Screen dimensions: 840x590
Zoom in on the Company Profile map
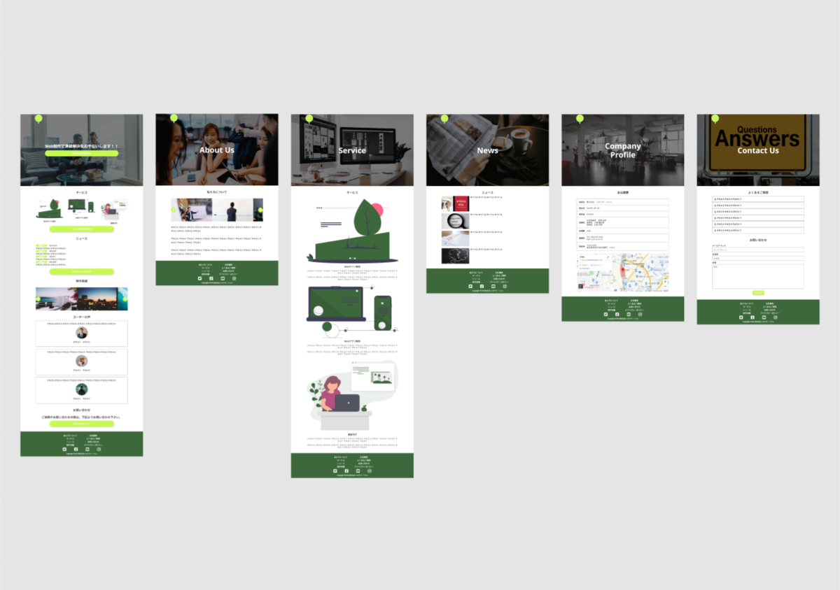coord(665,282)
